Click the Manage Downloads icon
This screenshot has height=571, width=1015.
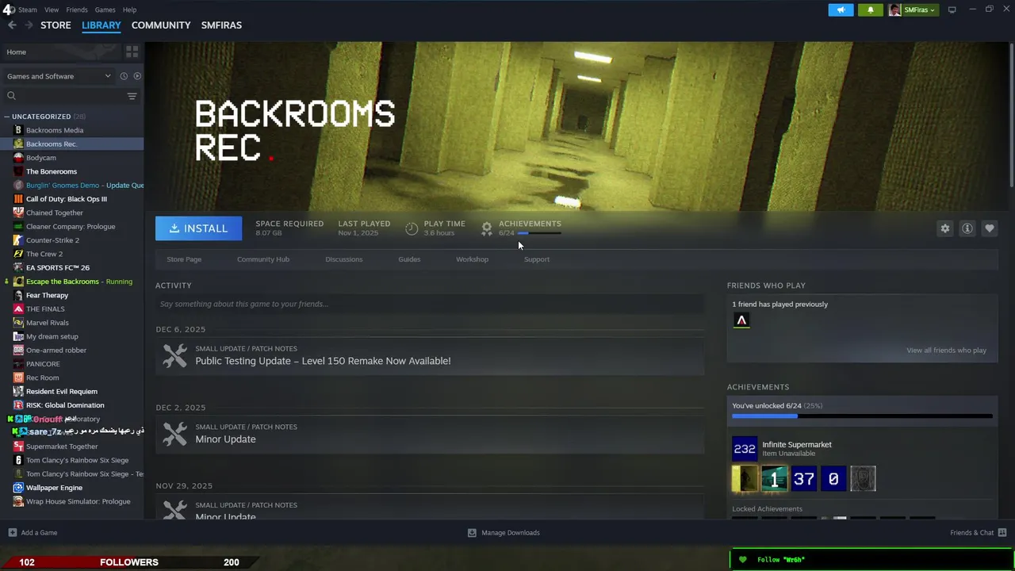472,532
